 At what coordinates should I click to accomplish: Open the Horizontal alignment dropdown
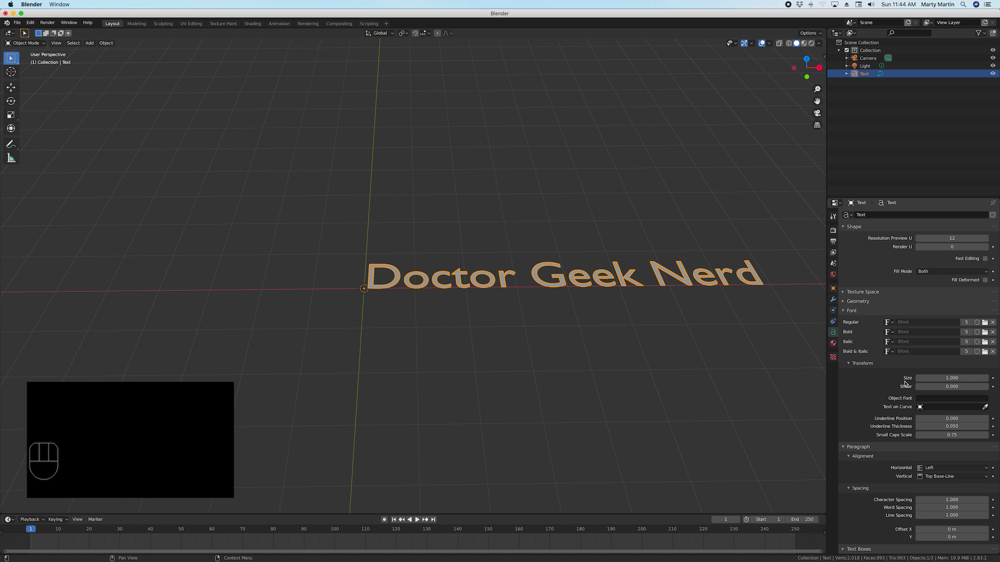point(953,467)
